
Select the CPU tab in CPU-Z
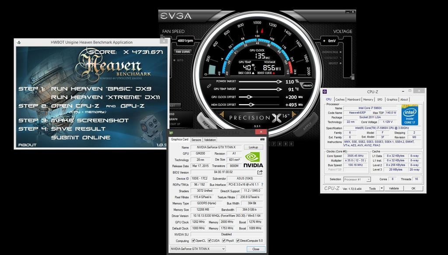pyautogui.click(x=329, y=99)
